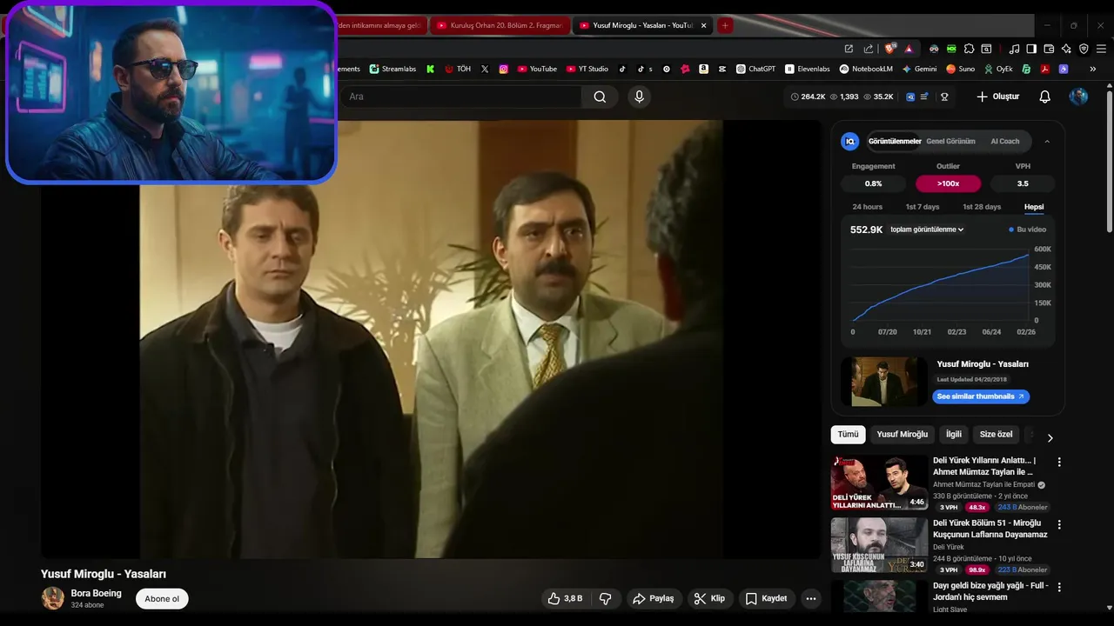Switch to Görüntülenmeler tab
The image size is (1114, 626).
pyautogui.click(x=895, y=141)
